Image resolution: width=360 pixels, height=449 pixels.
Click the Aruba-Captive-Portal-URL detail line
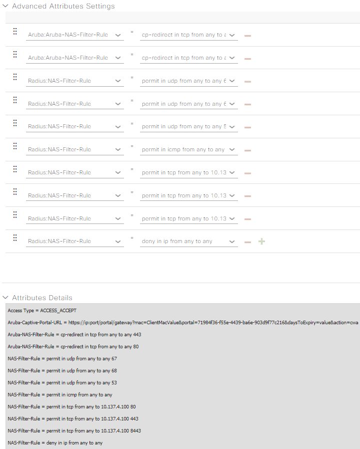click(x=183, y=322)
